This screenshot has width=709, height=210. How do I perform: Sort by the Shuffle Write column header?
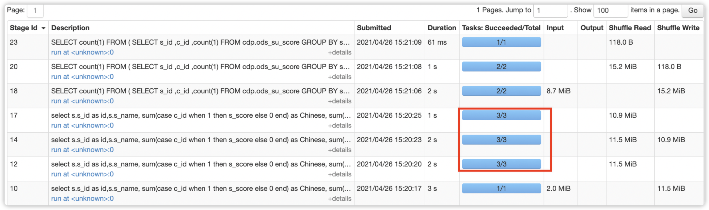tap(678, 28)
